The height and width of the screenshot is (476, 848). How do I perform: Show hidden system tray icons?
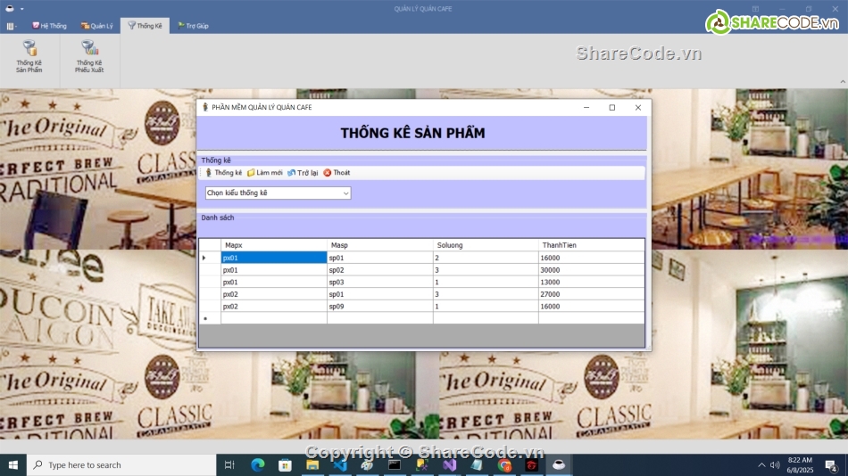coord(761,464)
